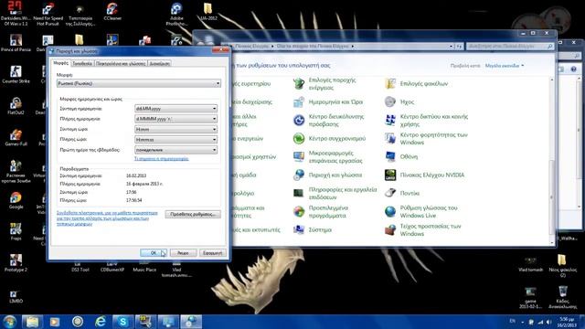Screen dimensions: 585x329
Task: Select the LIMBO desktop shortcut
Action: pyautogui.click(x=16, y=296)
